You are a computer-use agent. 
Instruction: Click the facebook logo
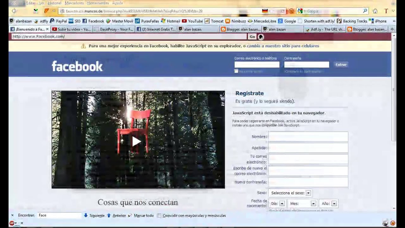tap(77, 66)
